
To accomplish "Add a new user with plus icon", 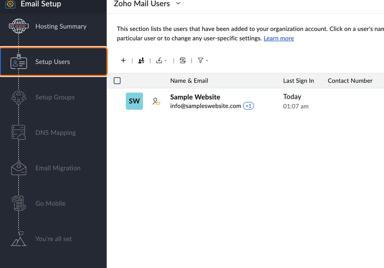I will 123,60.
